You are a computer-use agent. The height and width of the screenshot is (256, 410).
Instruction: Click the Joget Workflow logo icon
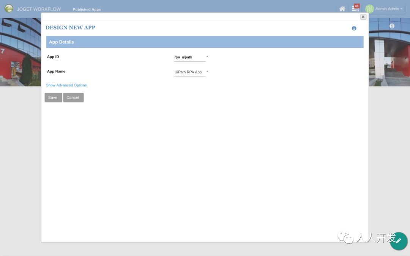point(9,8)
